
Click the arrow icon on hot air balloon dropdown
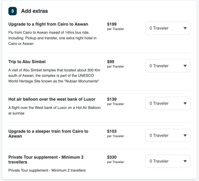click(x=185, y=103)
